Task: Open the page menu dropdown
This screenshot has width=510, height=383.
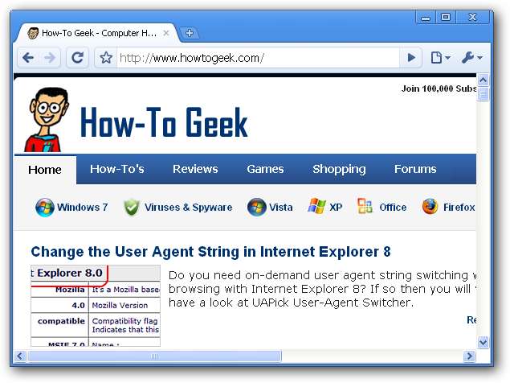Action: point(441,58)
